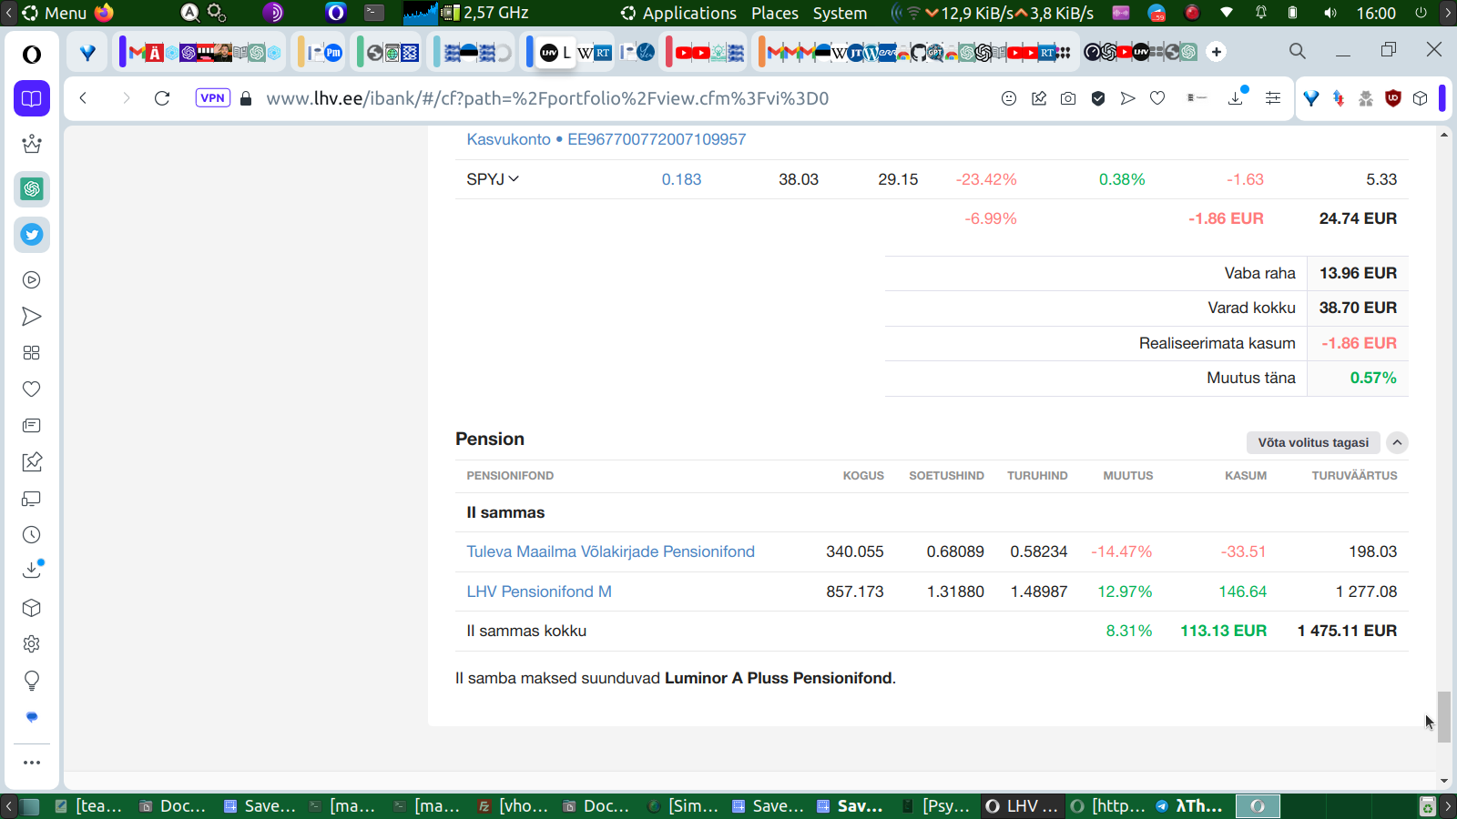Reload the LHV page

tap(162, 98)
